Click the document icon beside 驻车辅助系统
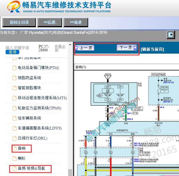The height and width of the screenshot is (176, 179). tap(15, 118)
